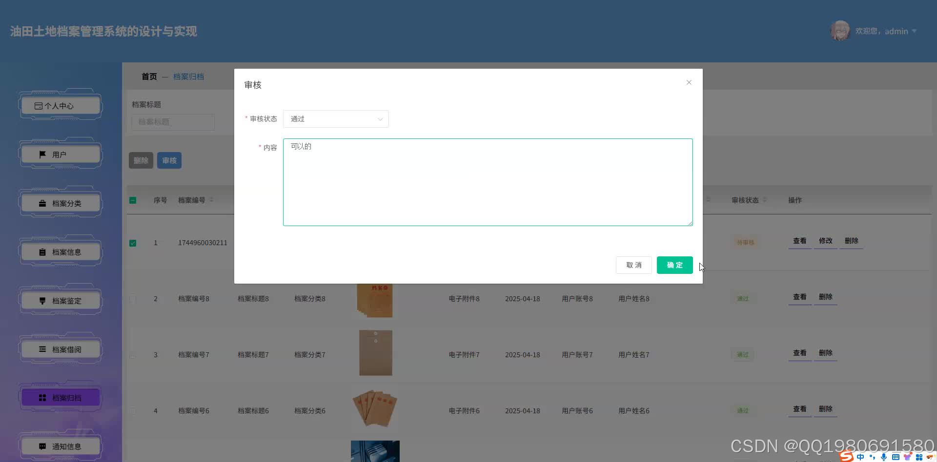Select 档案归档 in the breadcrumb

(x=189, y=76)
